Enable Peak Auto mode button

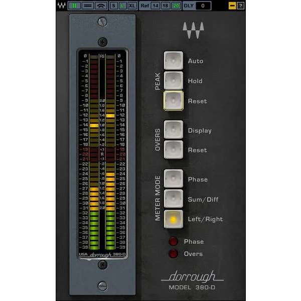point(174,61)
